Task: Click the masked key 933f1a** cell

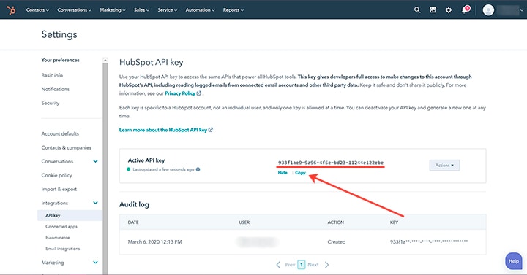Action: tap(429, 241)
